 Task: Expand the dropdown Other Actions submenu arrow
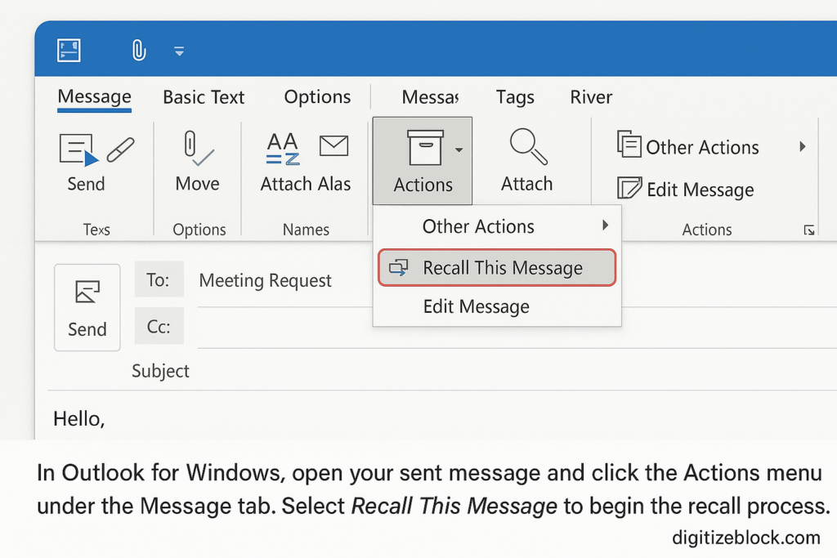coord(605,225)
